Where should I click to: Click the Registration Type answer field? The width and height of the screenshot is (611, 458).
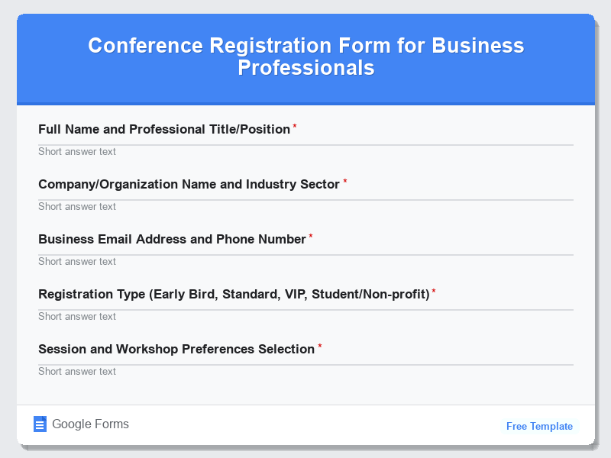tap(305, 316)
